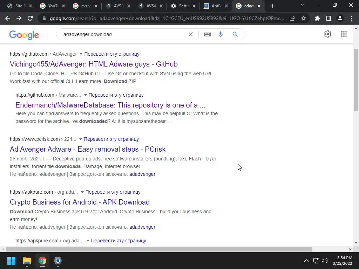Open File Explorer from taskbar

point(27,261)
